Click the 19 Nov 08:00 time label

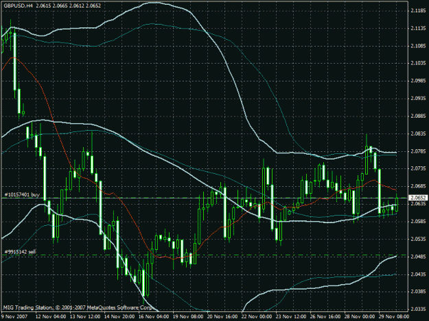188,316
